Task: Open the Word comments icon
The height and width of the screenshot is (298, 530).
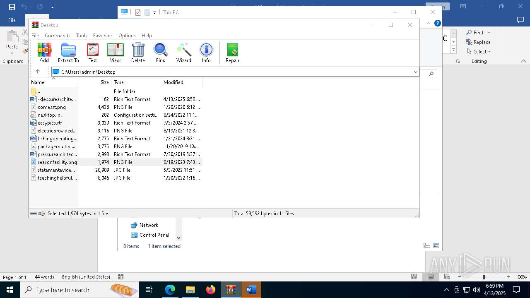Action: pyautogui.click(x=520, y=20)
